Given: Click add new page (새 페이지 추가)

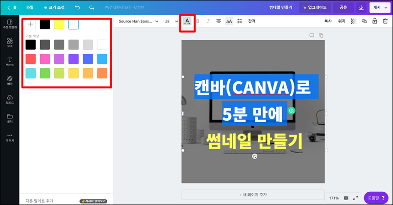Looking at the screenshot, I should pos(253,195).
